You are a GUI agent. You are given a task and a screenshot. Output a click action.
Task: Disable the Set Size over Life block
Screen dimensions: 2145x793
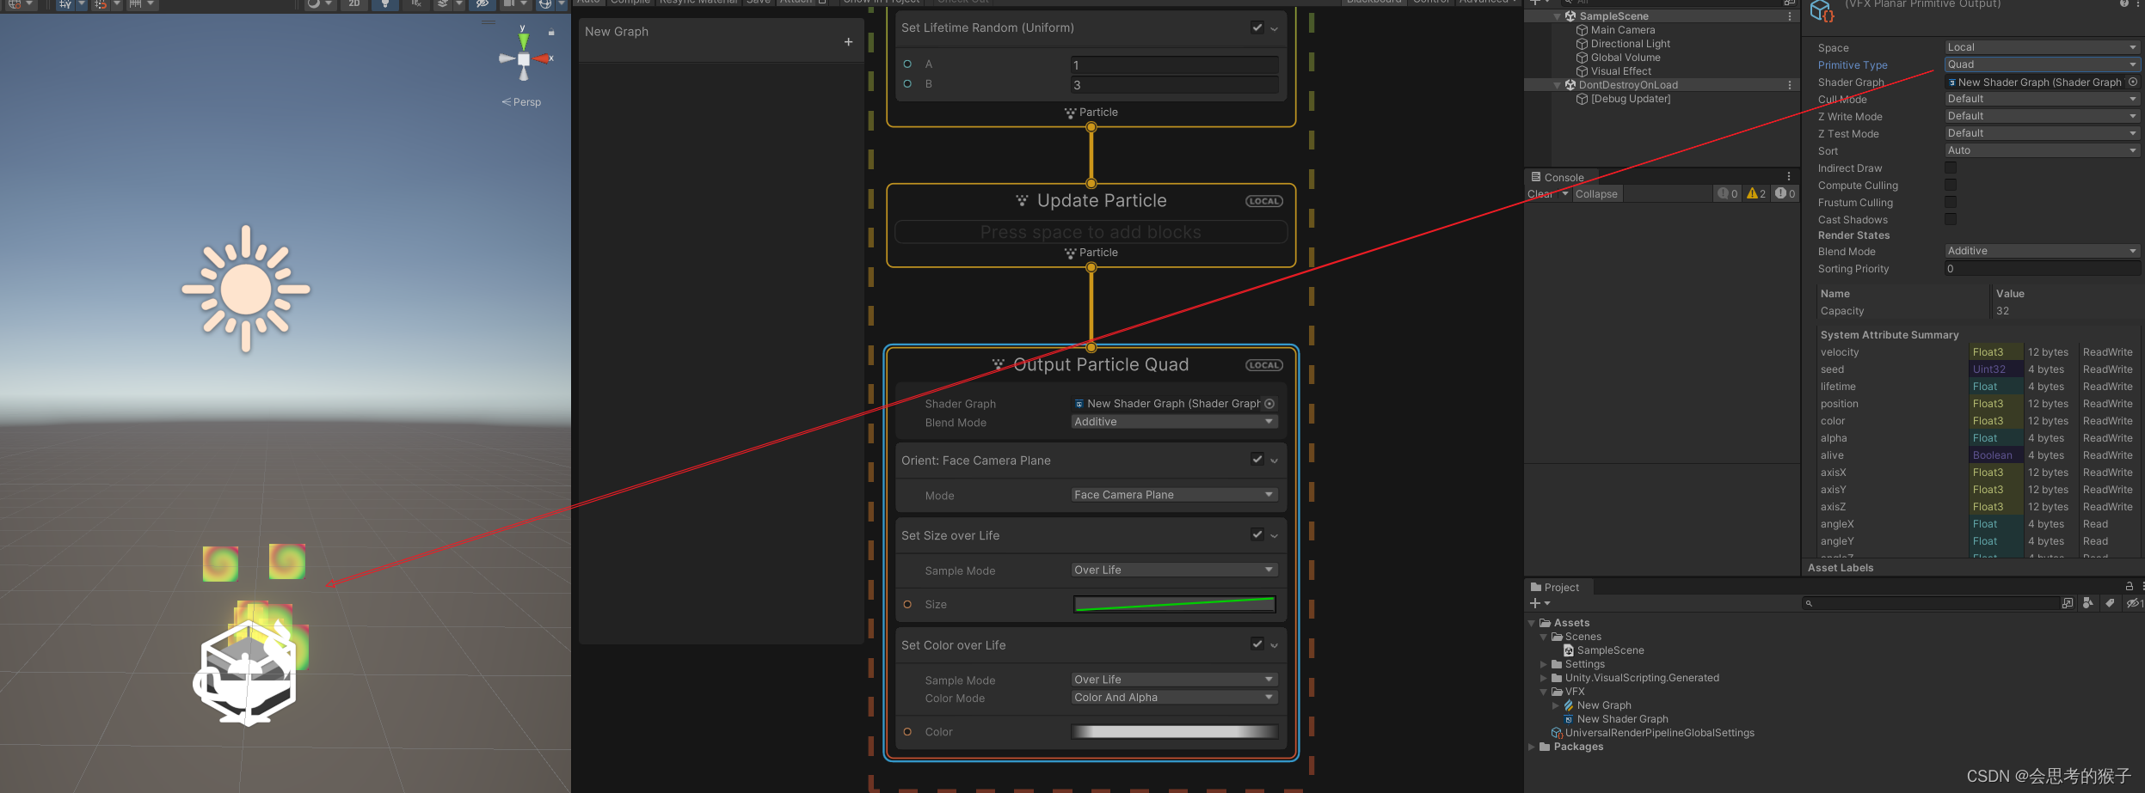pyautogui.click(x=1257, y=534)
